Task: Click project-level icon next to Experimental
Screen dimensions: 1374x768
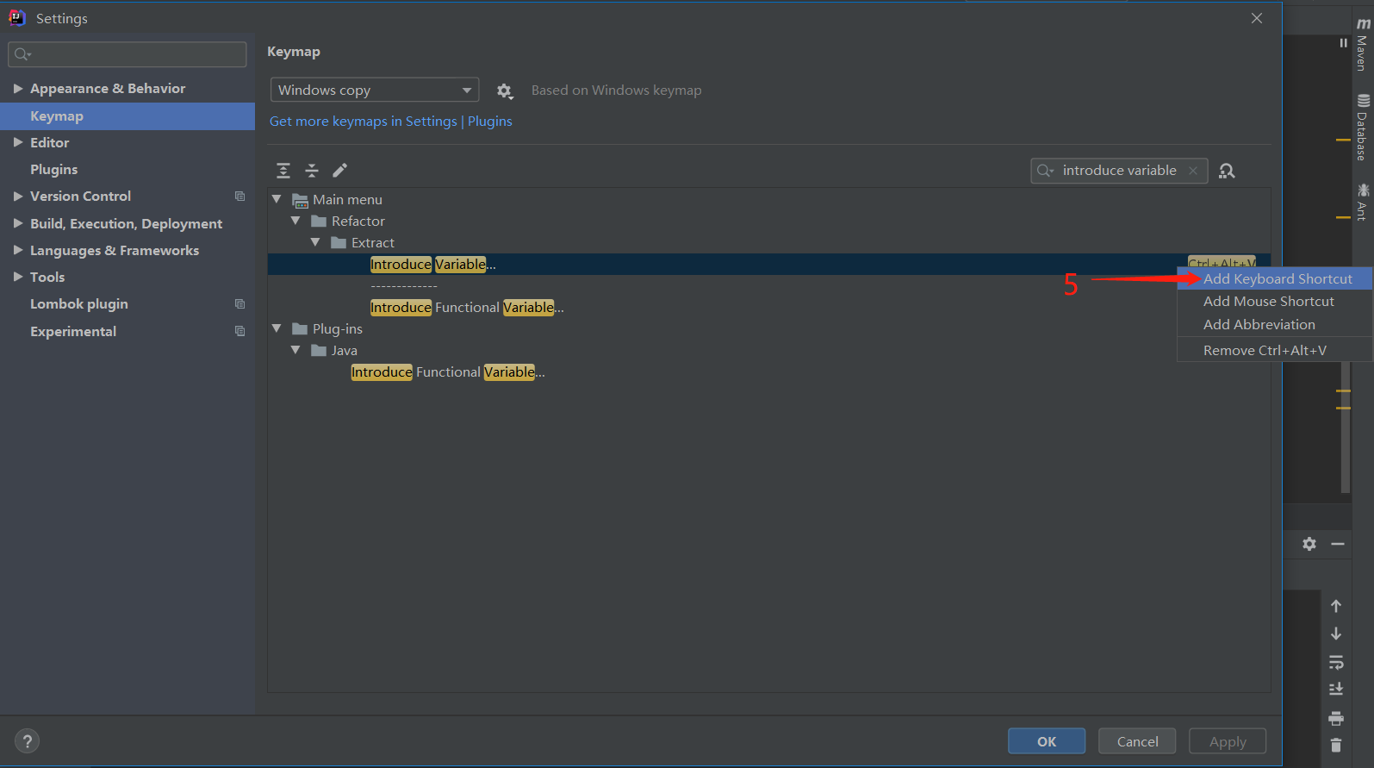Action: click(x=240, y=331)
